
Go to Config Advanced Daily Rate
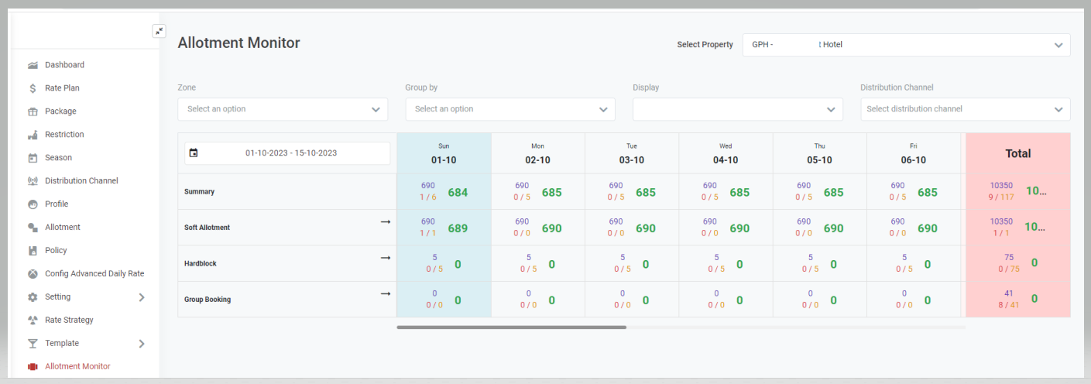point(94,274)
